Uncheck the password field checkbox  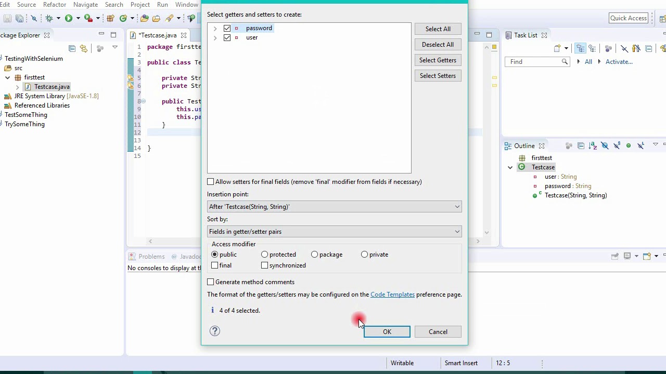pyautogui.click(x=227, y=28)
